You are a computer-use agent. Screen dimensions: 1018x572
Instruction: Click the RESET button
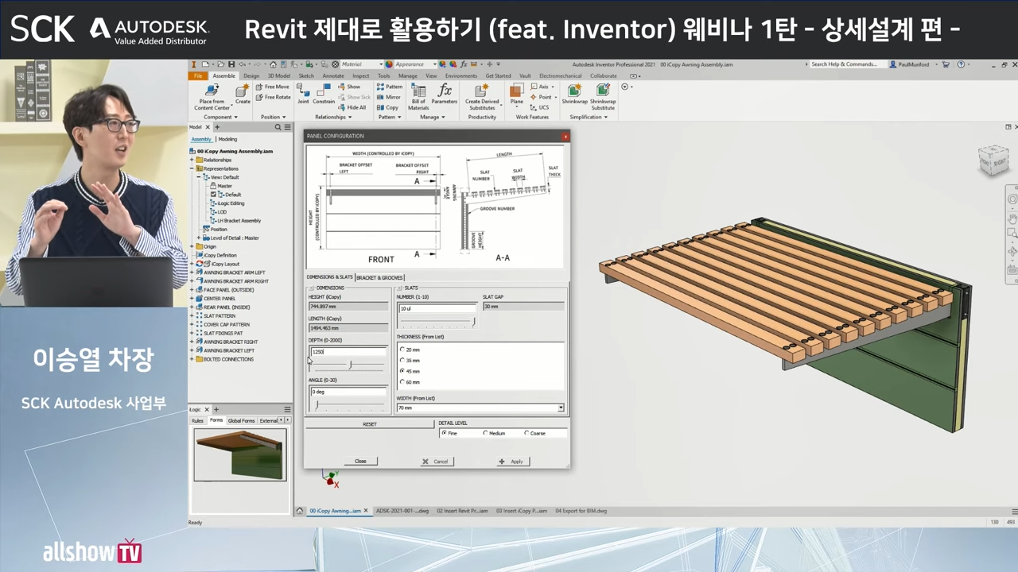click(370, 424)
